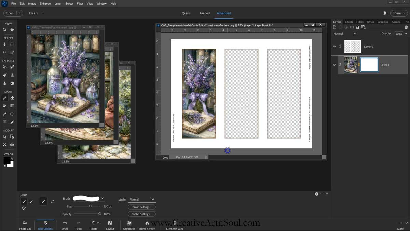
Task: Go to Home Screen
Action: coord(147,225)
